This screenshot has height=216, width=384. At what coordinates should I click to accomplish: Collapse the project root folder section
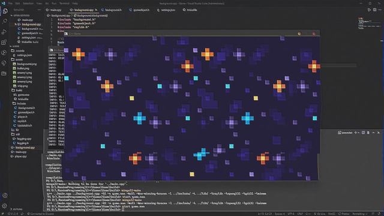[x=15, y=46]
